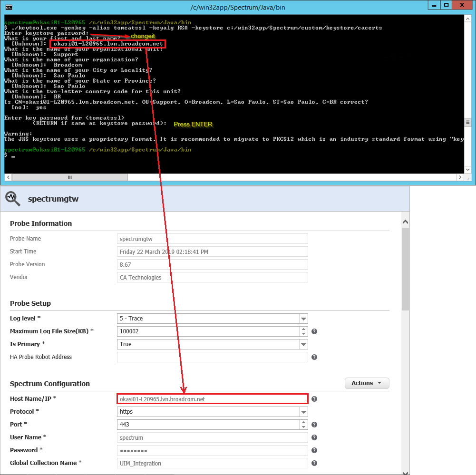476x475 pixels.
Task: Open help tooltip for Password field
Action: (x=314, y=450)
